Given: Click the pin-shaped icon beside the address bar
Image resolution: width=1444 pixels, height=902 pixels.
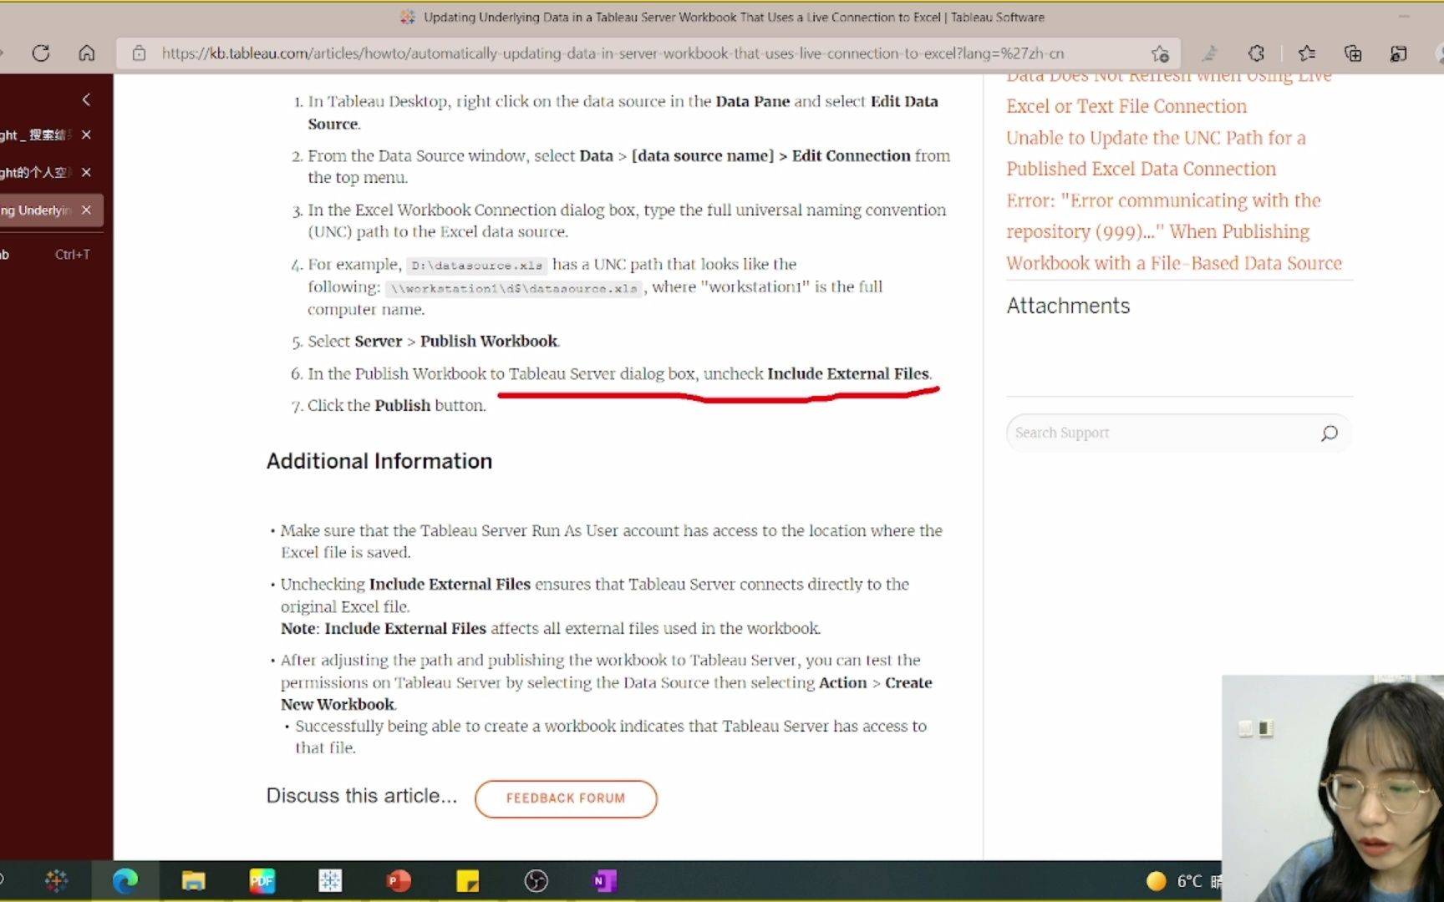Looking at the screenshot, I should (x=1210, y=53).
